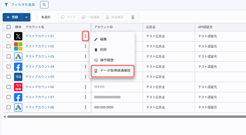The image size is (246, 135).
Task: Open the three-dot menu for テストアカウント06
Action: click(86, 87)
